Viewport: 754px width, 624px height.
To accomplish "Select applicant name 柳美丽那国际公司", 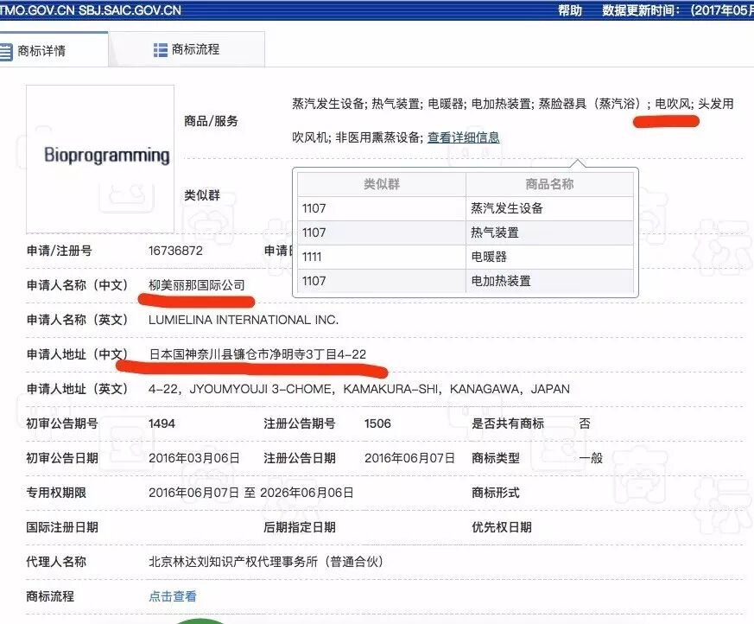I will 197,285.
